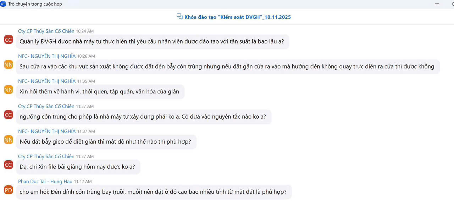Select the message asking about "Quản lý ĐVGH" training frequency

click(x=152, y=41)
